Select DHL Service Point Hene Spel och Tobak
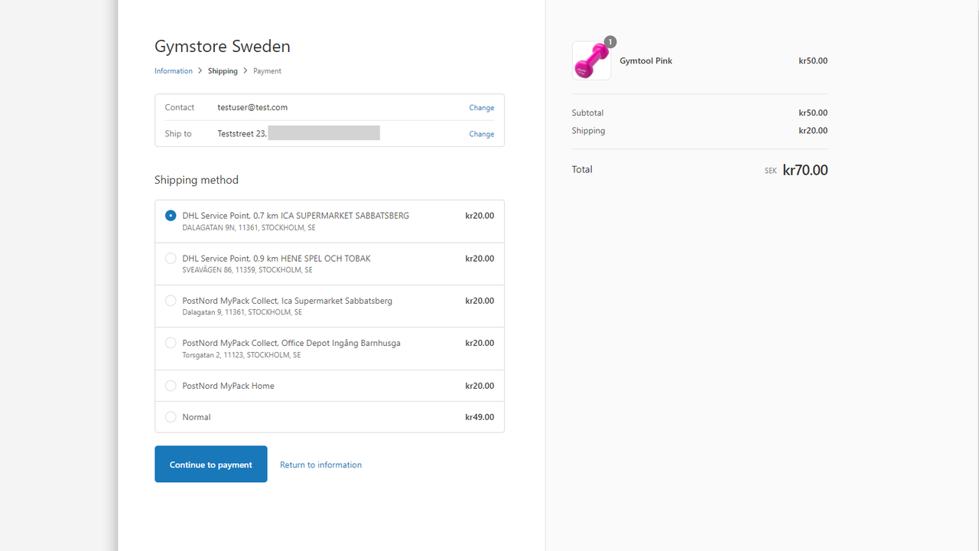The height and width of the screenshot is (551, 979). pyautogui.click(x=171, y=259)
